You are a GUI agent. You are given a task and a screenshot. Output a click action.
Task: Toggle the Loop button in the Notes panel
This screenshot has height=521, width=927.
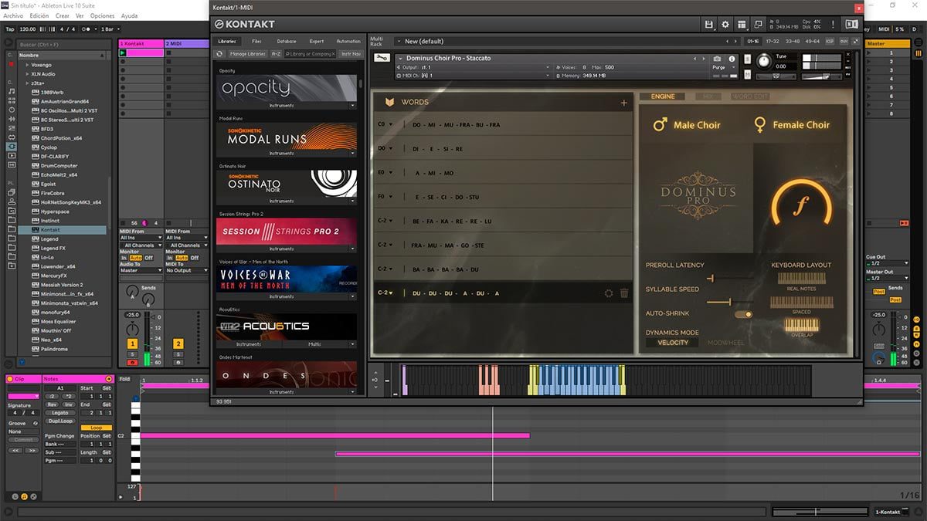click(96, 428)
